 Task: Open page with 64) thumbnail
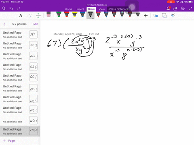20,99
